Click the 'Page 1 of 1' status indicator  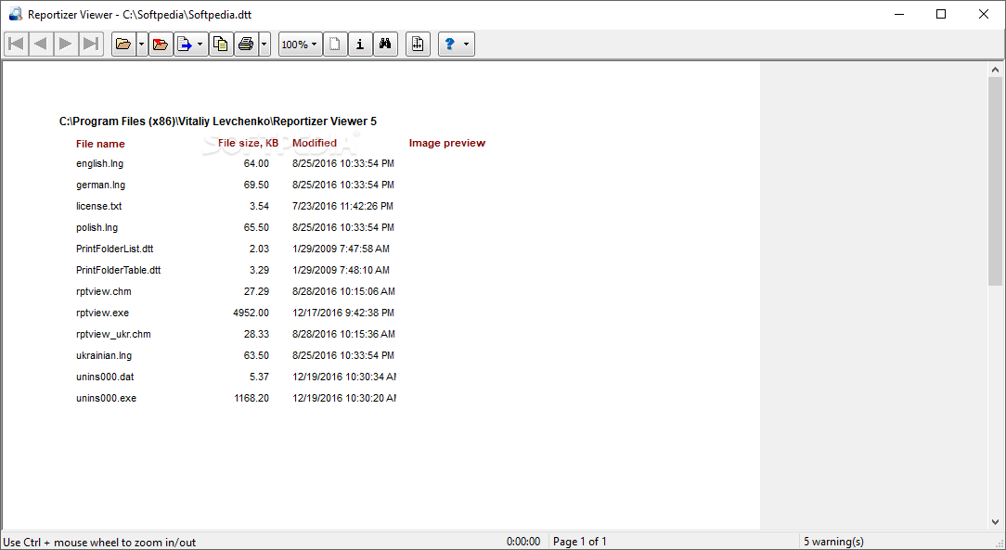[x=579, y=542]
